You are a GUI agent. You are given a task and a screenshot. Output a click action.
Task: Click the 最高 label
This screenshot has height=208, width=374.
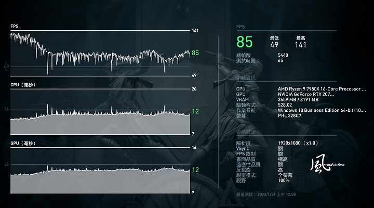[x=301, y=38]
